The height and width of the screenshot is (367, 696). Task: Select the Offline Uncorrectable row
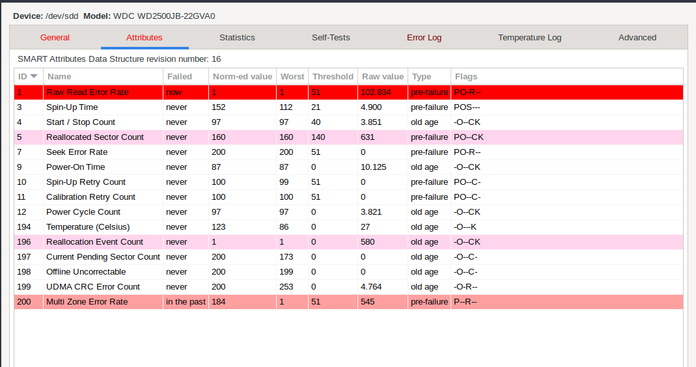click(348, 272)
